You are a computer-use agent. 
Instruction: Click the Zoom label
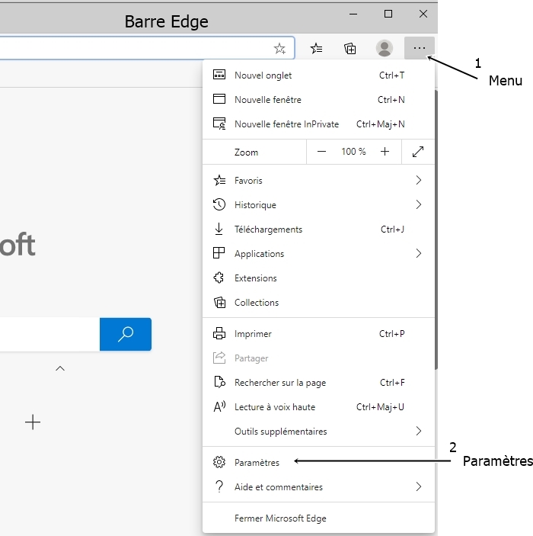coord(246,152)
